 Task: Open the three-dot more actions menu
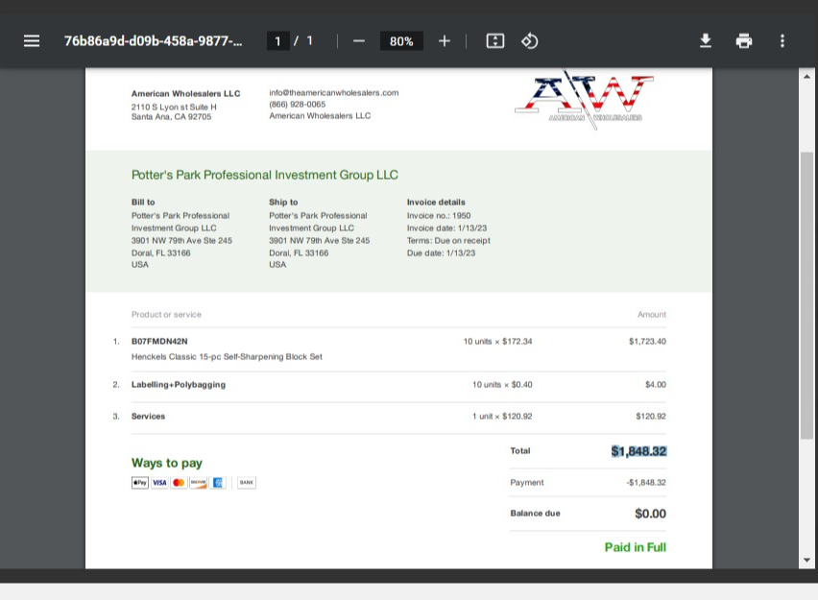782,40
